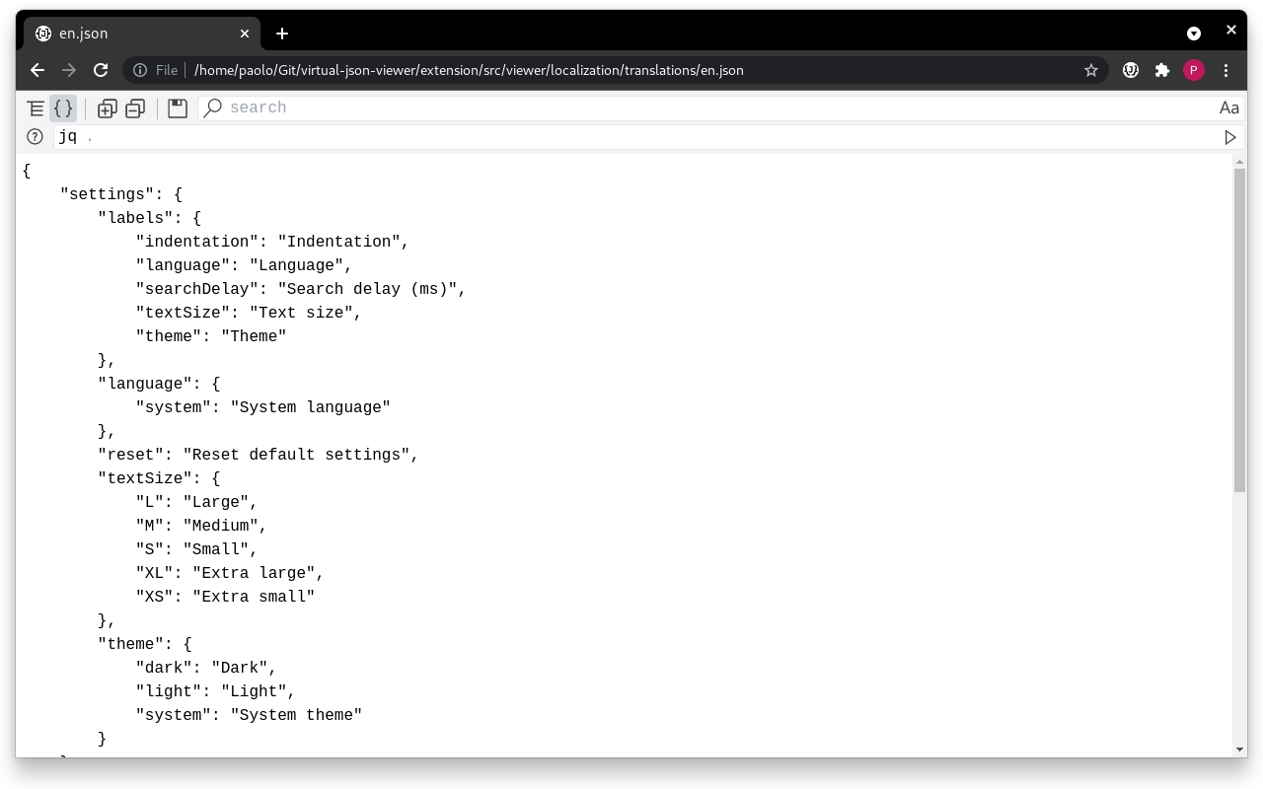Click the forward navigation button
The image size is (1263, 789).
pyautogui.click(x=69, y=70)
